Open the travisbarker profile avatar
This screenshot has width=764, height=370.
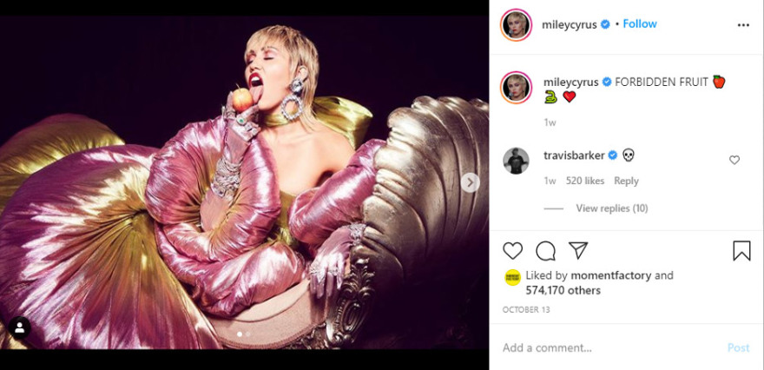point(516,160)
